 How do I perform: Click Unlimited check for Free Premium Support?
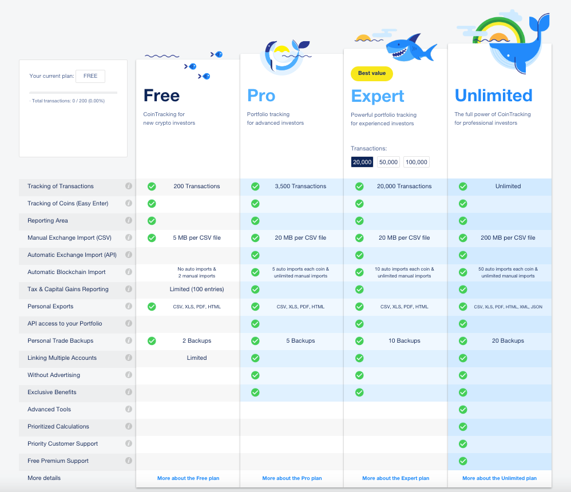pos(463,461)
